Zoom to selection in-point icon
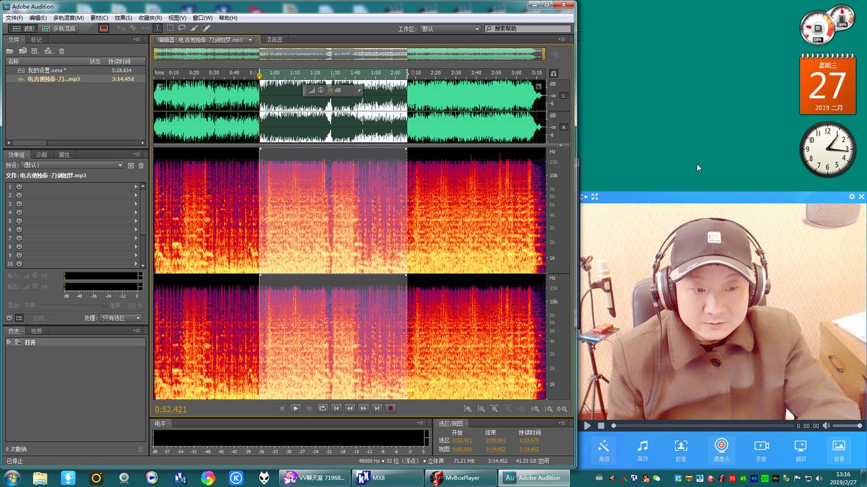 coord(535,409)
